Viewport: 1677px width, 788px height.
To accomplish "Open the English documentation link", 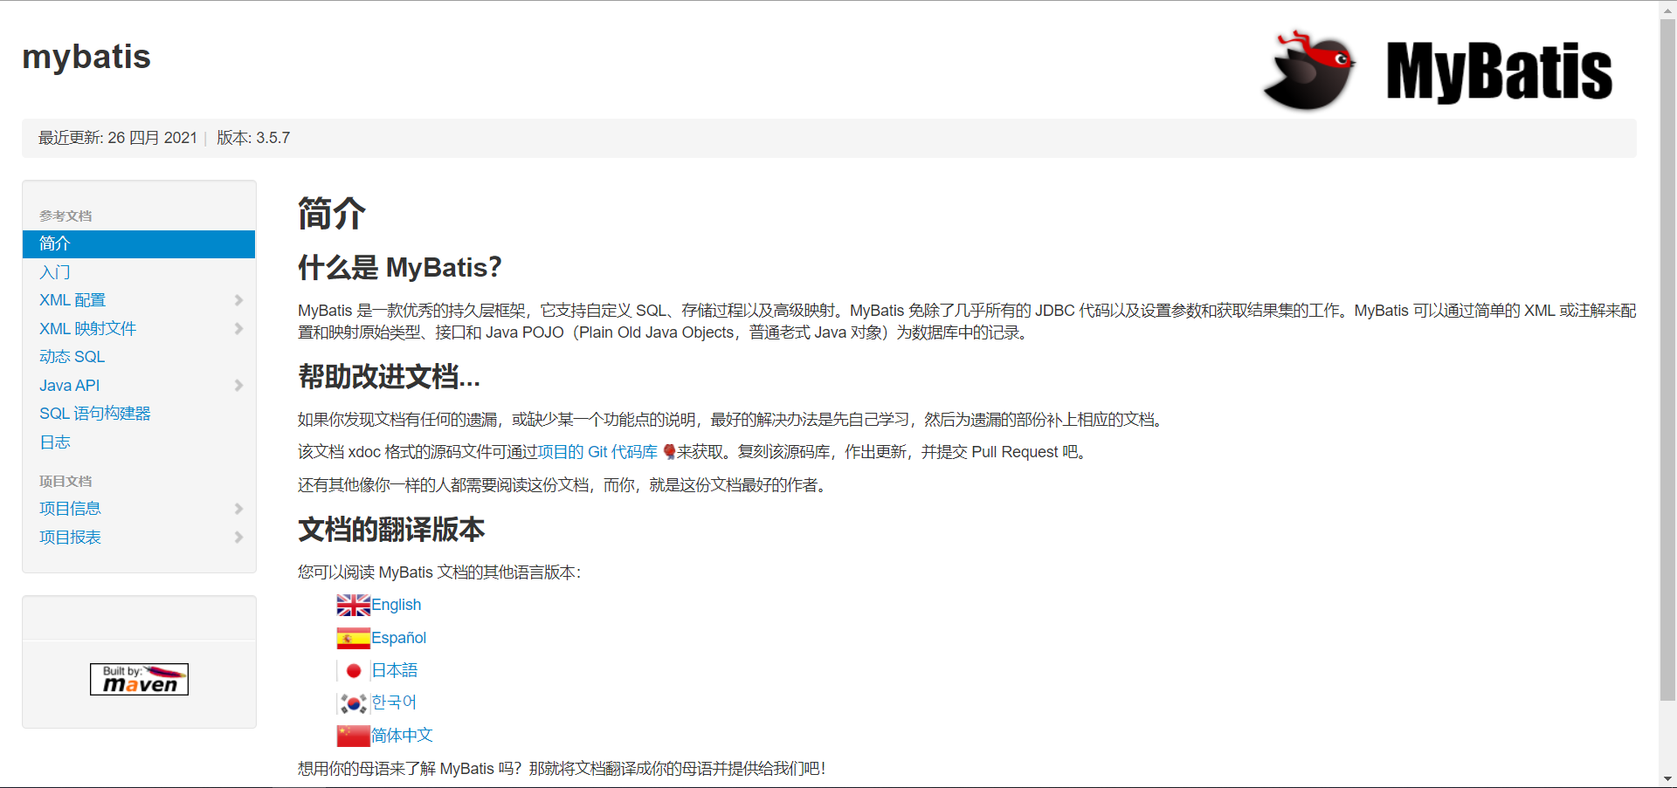I will pos(395,604).
